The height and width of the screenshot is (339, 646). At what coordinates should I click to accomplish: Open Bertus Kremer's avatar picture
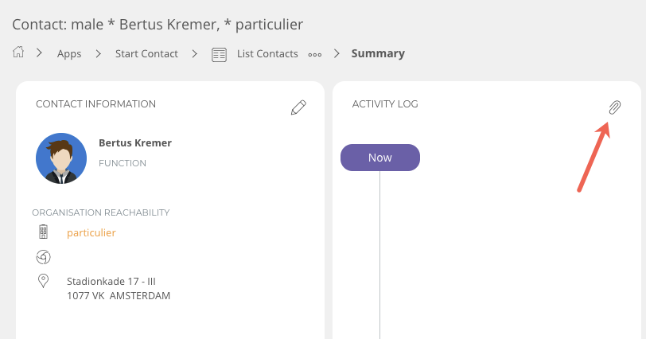(61, 158)
